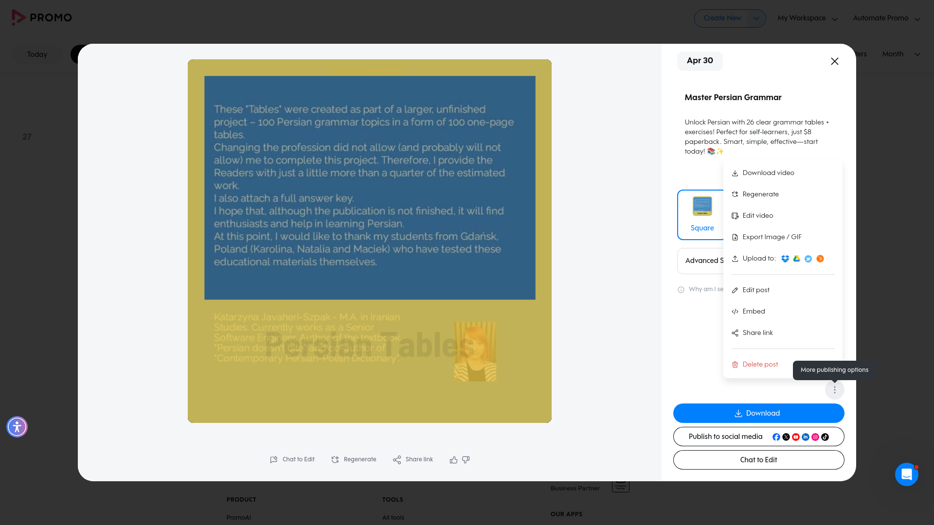Give the video a thumbs down
The width and height of the screenshot is (934, 525).
point(466,460)
